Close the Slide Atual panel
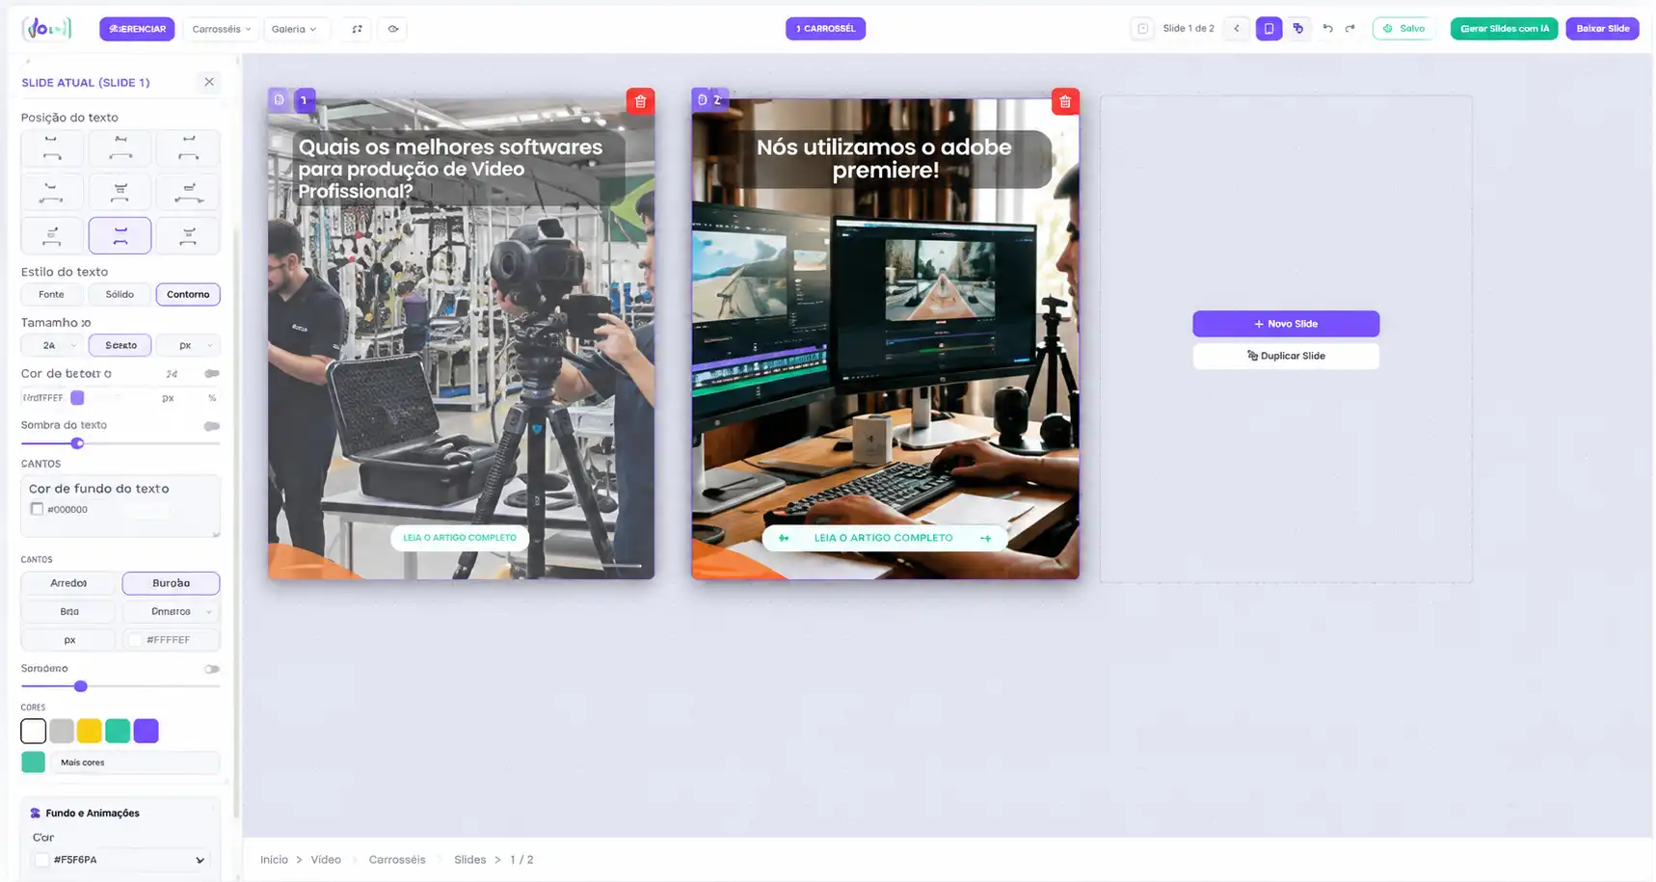 [x=209, y=82]
